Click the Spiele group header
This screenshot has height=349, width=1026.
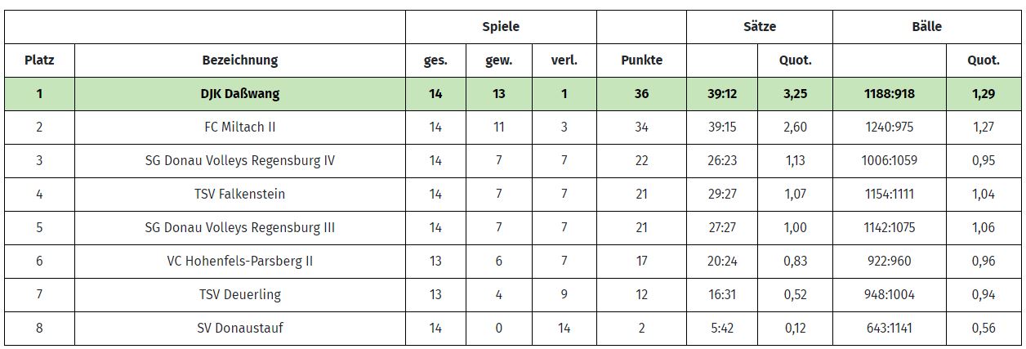point(501,26)
